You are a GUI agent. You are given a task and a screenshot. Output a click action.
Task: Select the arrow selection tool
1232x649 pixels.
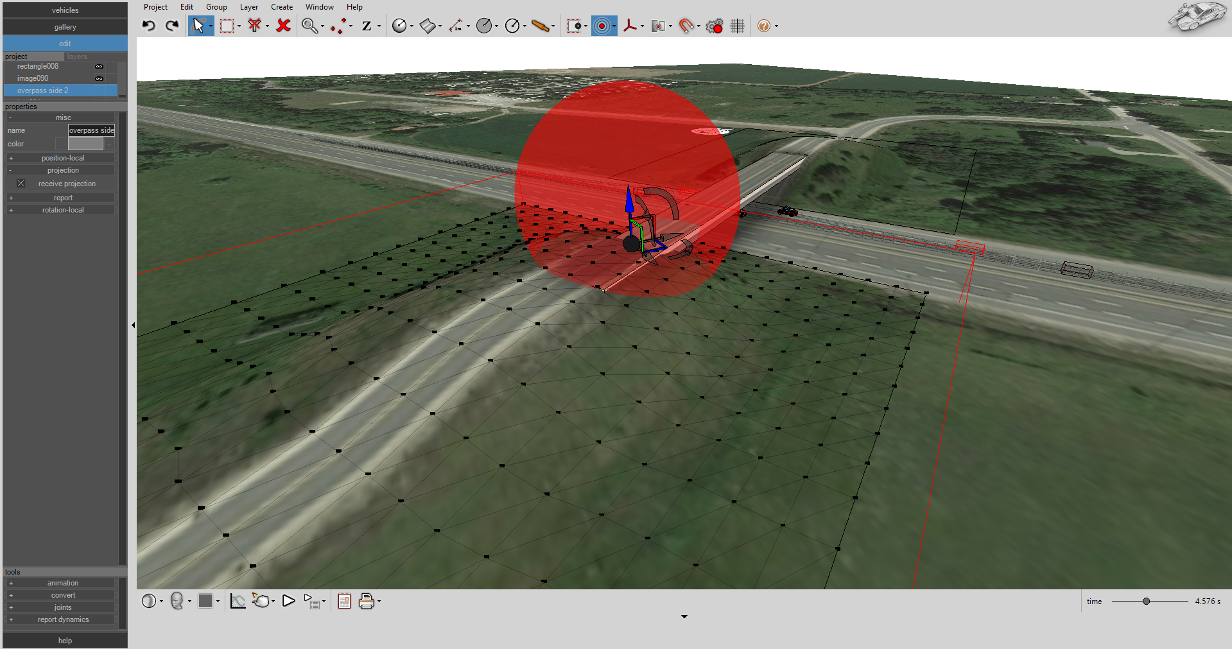[199, 26]
